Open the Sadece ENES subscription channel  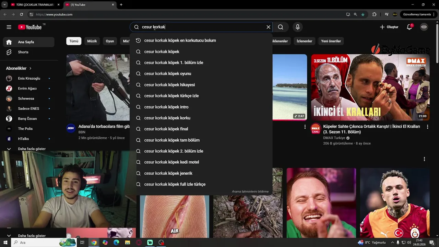tap(29, 108)
